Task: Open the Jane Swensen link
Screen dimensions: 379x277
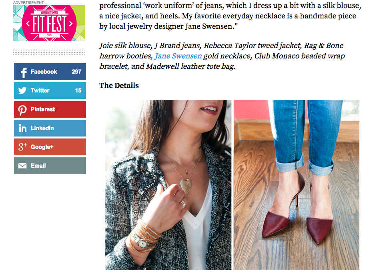Action: coord(178,56)
